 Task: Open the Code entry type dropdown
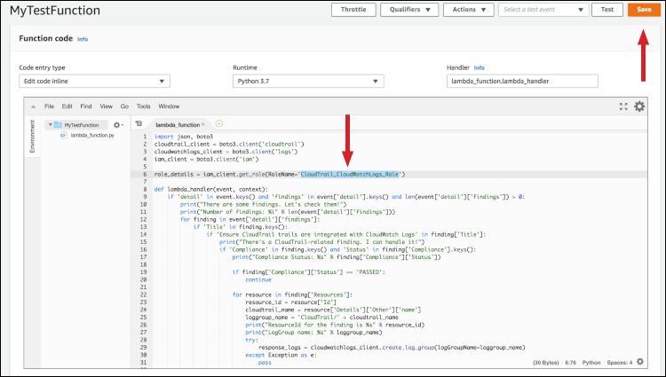[94, 82]
